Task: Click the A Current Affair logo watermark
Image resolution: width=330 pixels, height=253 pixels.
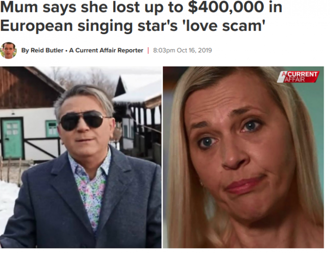Action: (x=298, y=76)
